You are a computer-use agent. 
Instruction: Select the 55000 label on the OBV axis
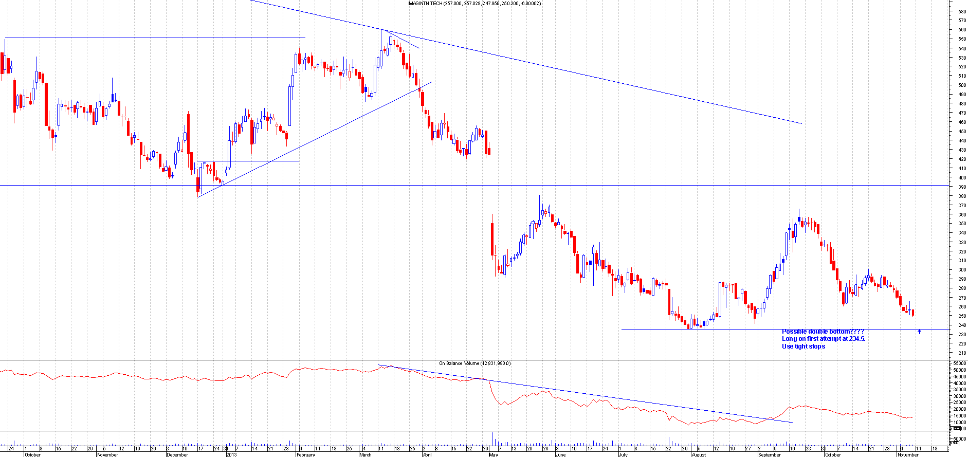[x=959, y=363]
